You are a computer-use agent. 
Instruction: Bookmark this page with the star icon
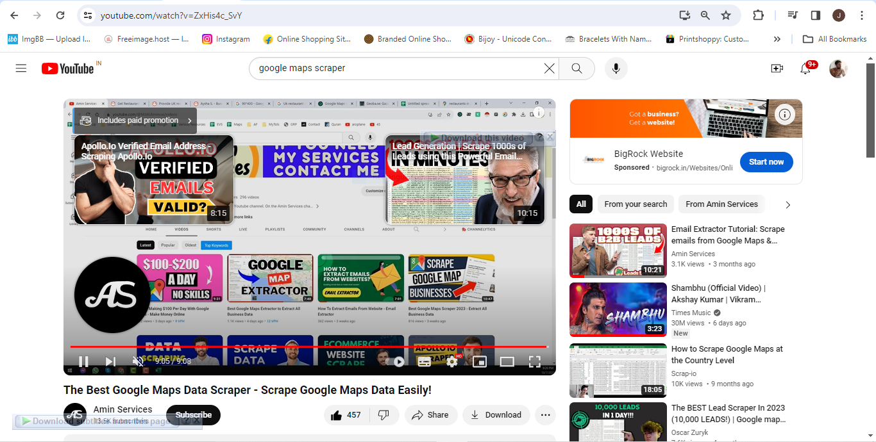(x=726, y=15)
